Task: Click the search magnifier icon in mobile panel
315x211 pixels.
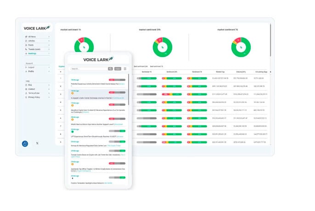Action: [x=110, y=68]
